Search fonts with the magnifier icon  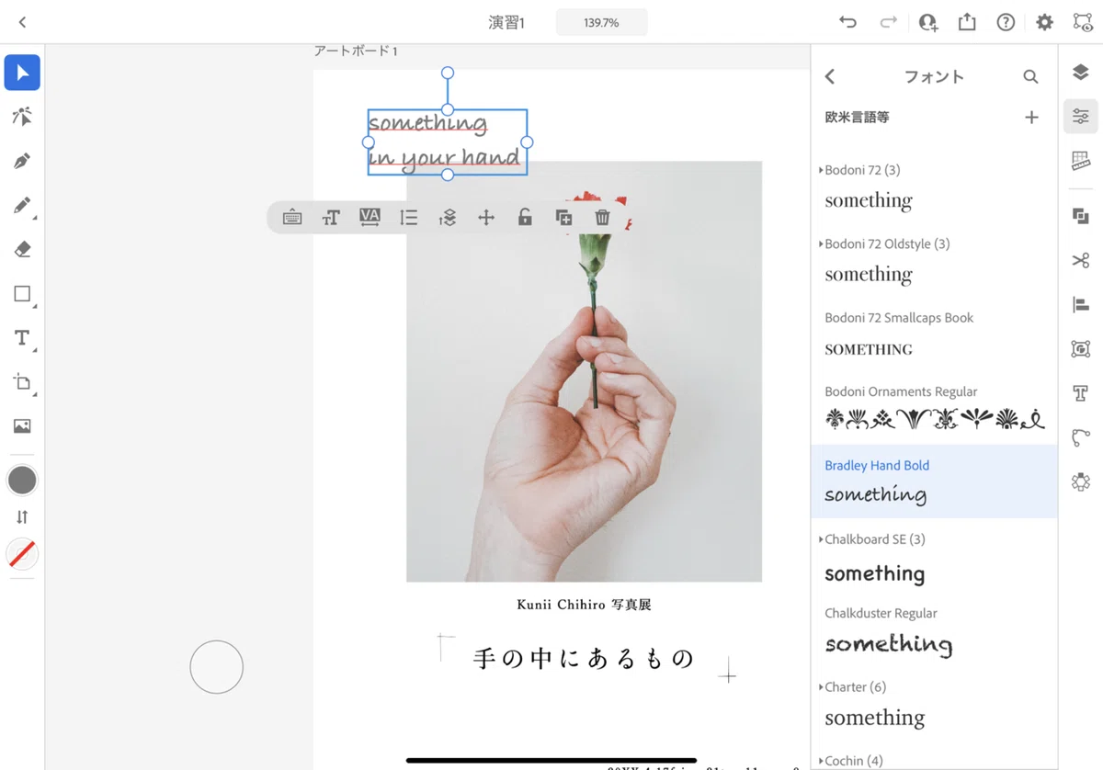pos(1030,77)
